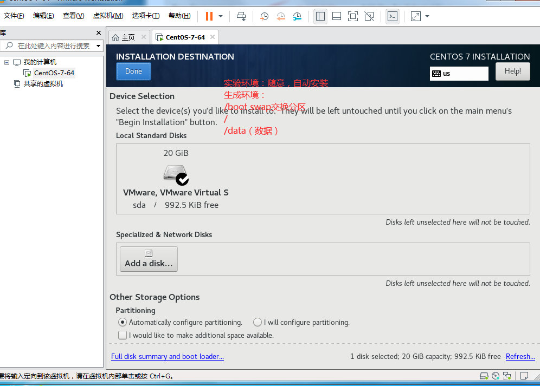Click the Unity mode toolbar icon
Screen dimensions: 540x386
tap(369, 16)
